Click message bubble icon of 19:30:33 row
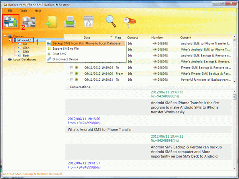The image size is (239, 179). click(x=76, y=79)
